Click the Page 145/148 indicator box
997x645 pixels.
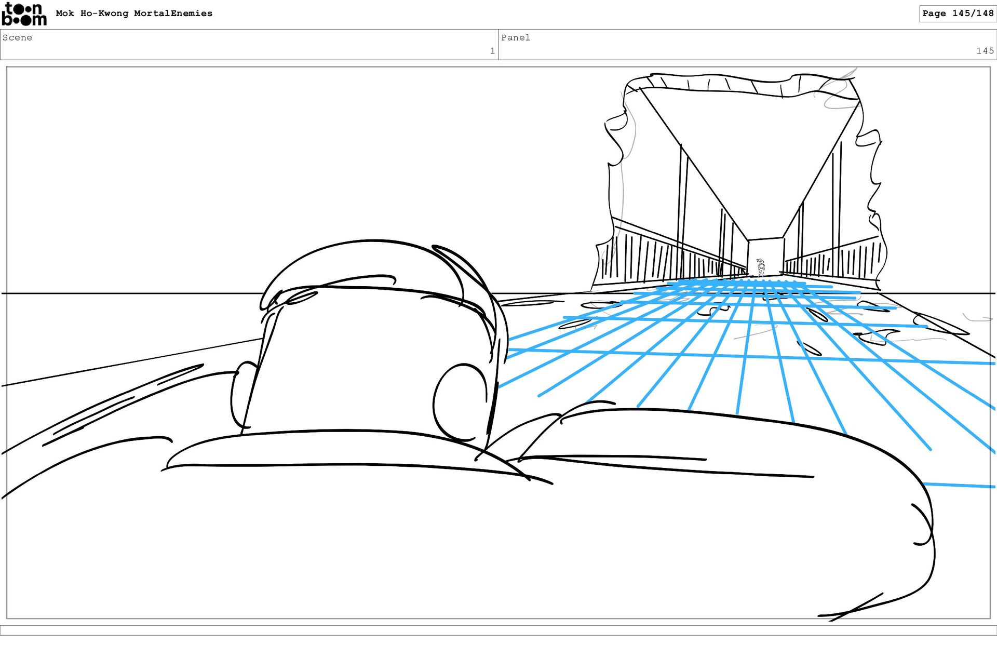pyautogui.click(x=957, y=14)
